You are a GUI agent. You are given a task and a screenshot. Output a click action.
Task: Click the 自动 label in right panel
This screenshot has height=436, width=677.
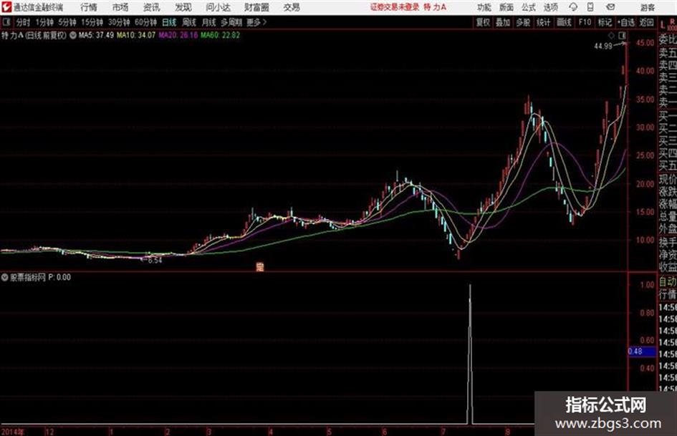coord(668,282)
